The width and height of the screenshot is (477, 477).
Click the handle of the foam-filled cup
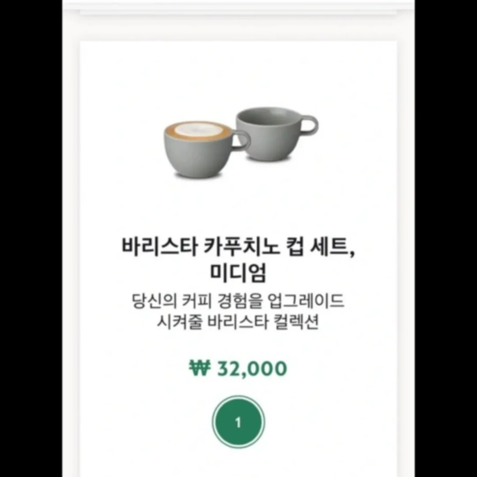(242, 140)
